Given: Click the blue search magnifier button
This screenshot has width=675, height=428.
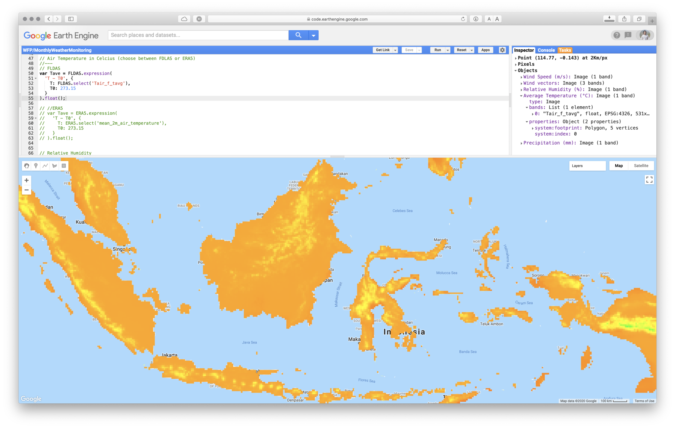Looking at the screenshot, I should [298, 35].
